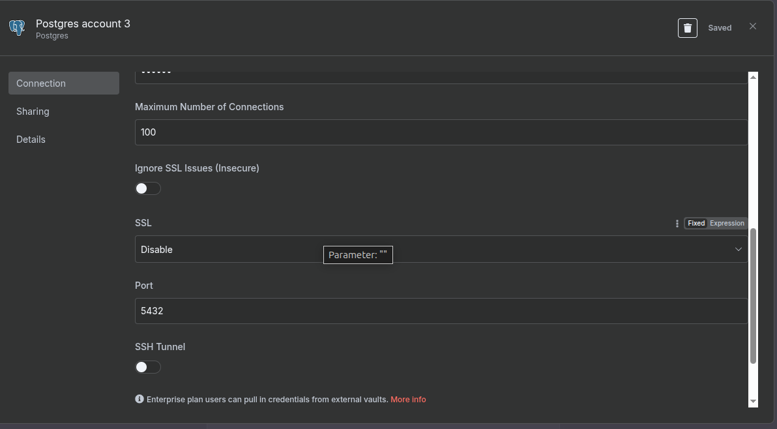Open SSL parameter options three-dot menu
This screenshot has height=429, width=777.
(x=677, y=224)
